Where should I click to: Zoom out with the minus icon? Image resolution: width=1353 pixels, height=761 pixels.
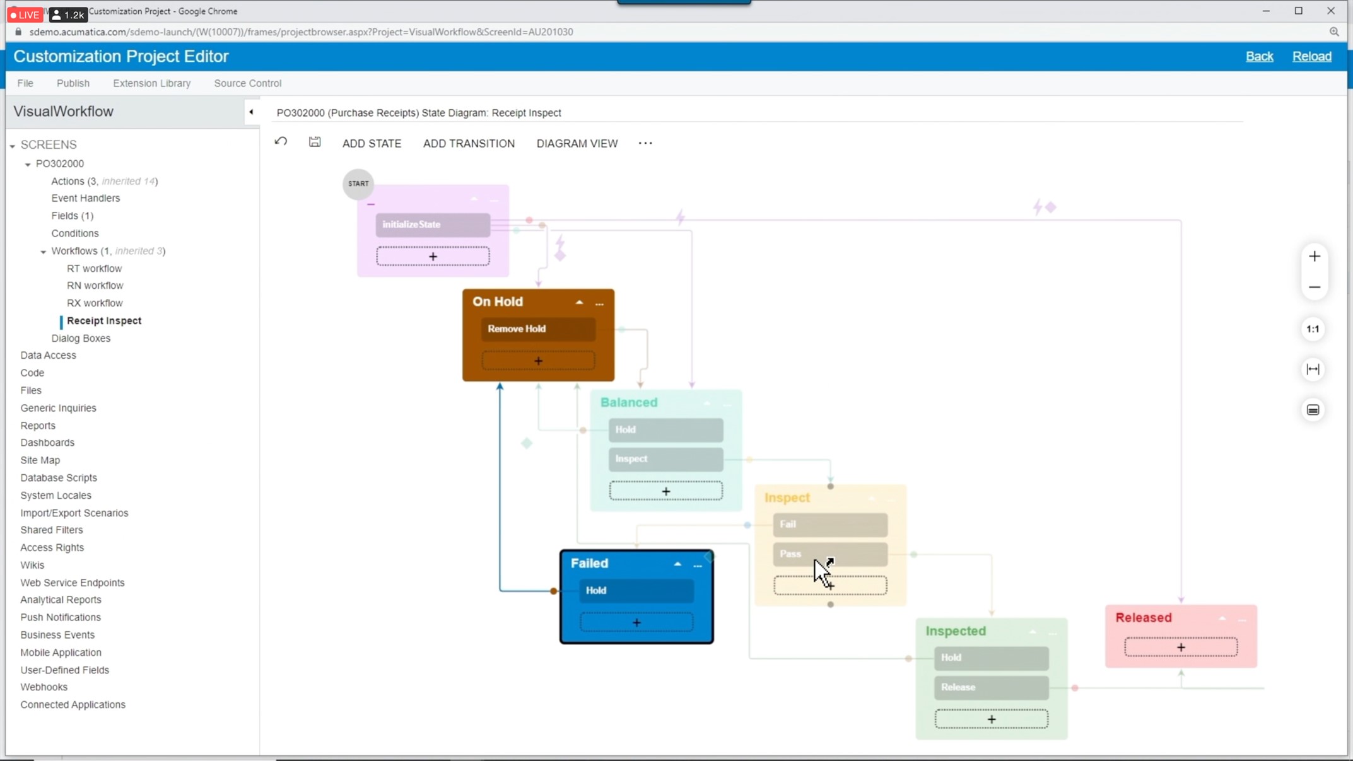tap(1314, 288)
